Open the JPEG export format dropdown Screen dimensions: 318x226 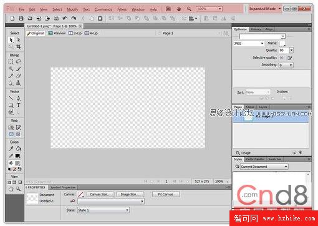[249, 43]
